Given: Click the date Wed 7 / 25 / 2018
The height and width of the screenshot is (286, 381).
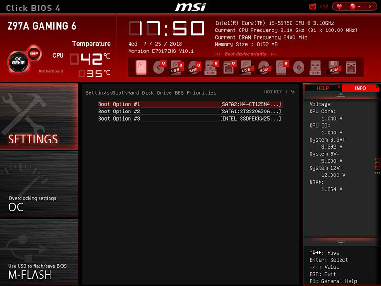Looking at the screenshot, I should (155, 44).
